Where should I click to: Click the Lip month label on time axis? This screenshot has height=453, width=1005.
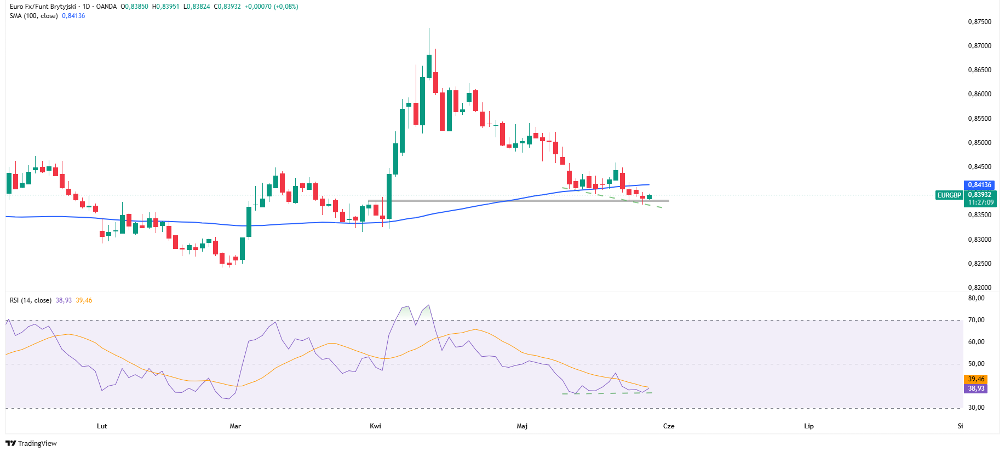click(809, 426)
